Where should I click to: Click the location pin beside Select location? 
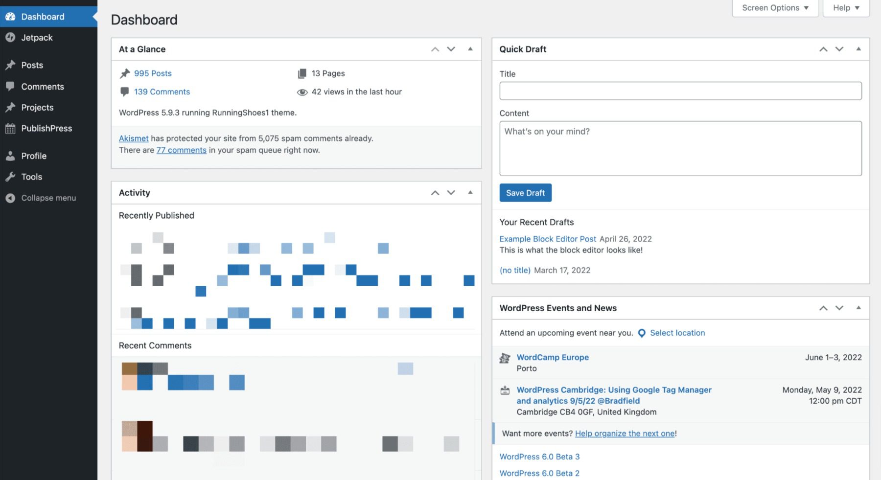641,333
